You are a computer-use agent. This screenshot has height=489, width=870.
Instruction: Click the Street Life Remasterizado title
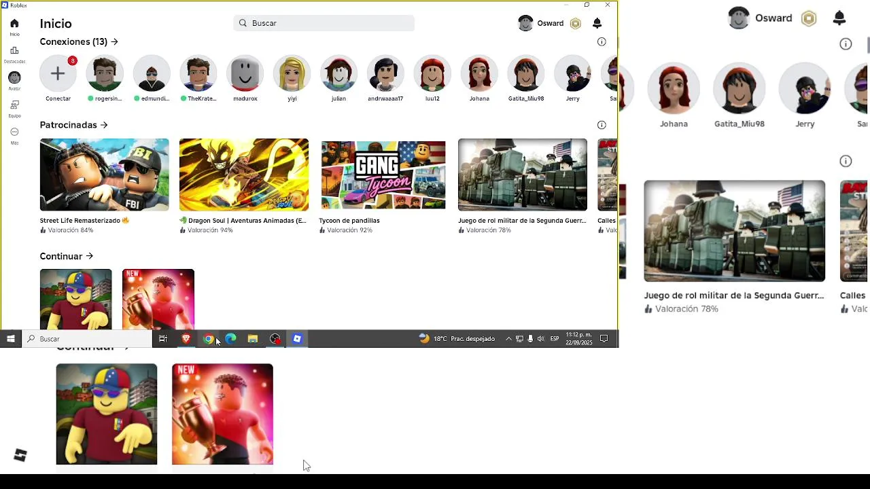[84, 221]
